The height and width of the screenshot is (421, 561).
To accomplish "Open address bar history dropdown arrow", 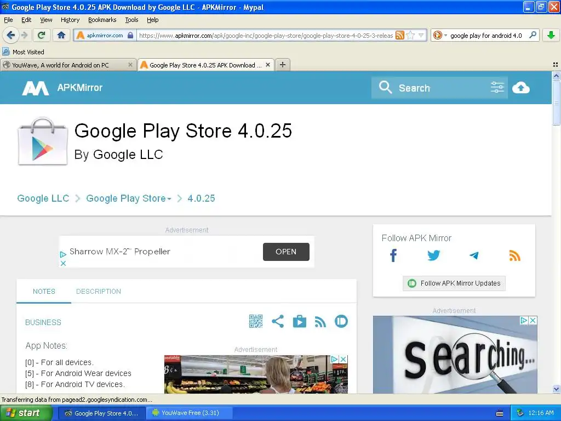I will pyautogui.click(x=421, y=35).
